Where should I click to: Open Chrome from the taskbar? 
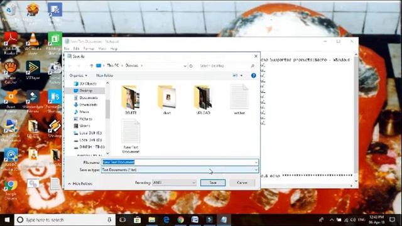pyautogui.click(x=181, y=220)
